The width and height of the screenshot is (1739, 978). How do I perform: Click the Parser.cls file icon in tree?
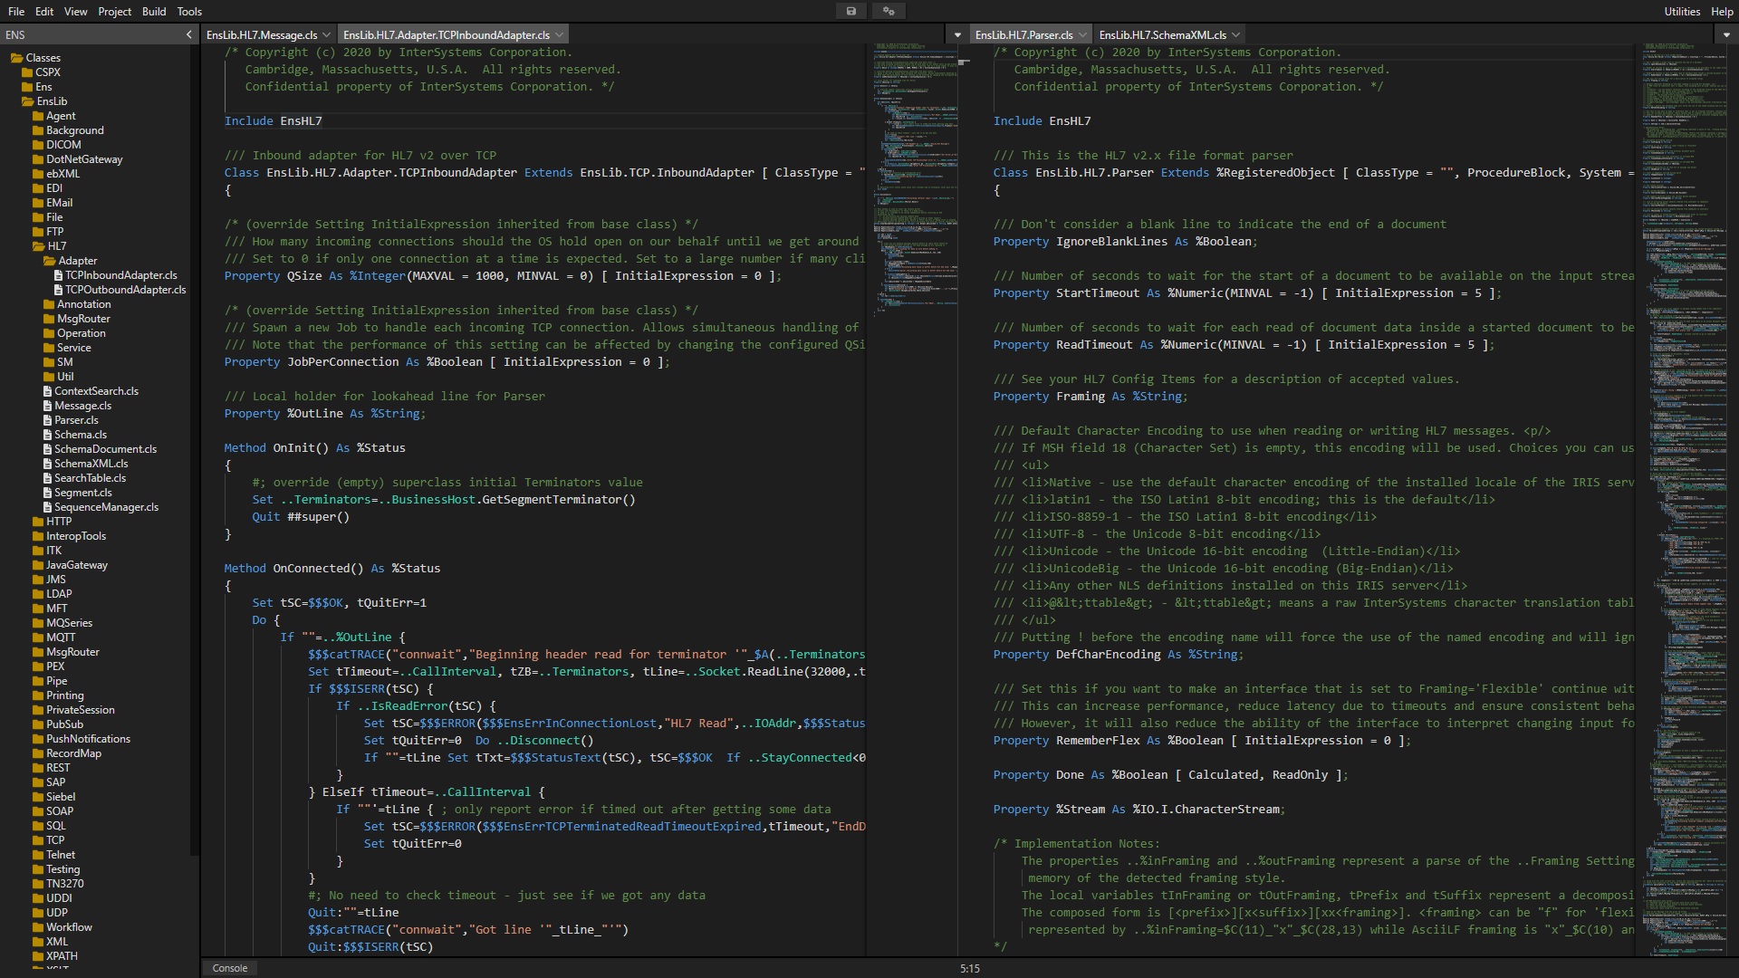48,420
